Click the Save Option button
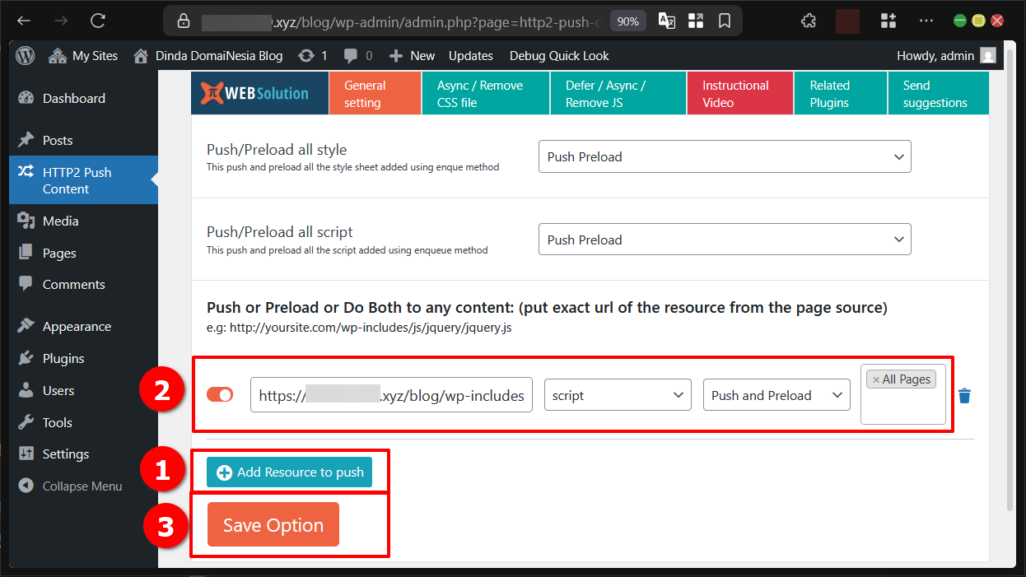Viewport: 1026px width, 577px height. click(x=273, y=524)
